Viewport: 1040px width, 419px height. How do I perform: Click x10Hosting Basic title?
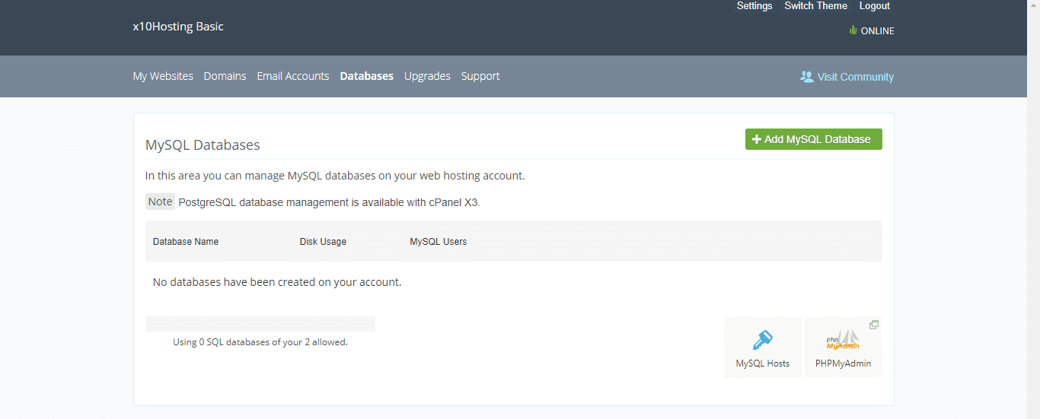click(178, 27)
